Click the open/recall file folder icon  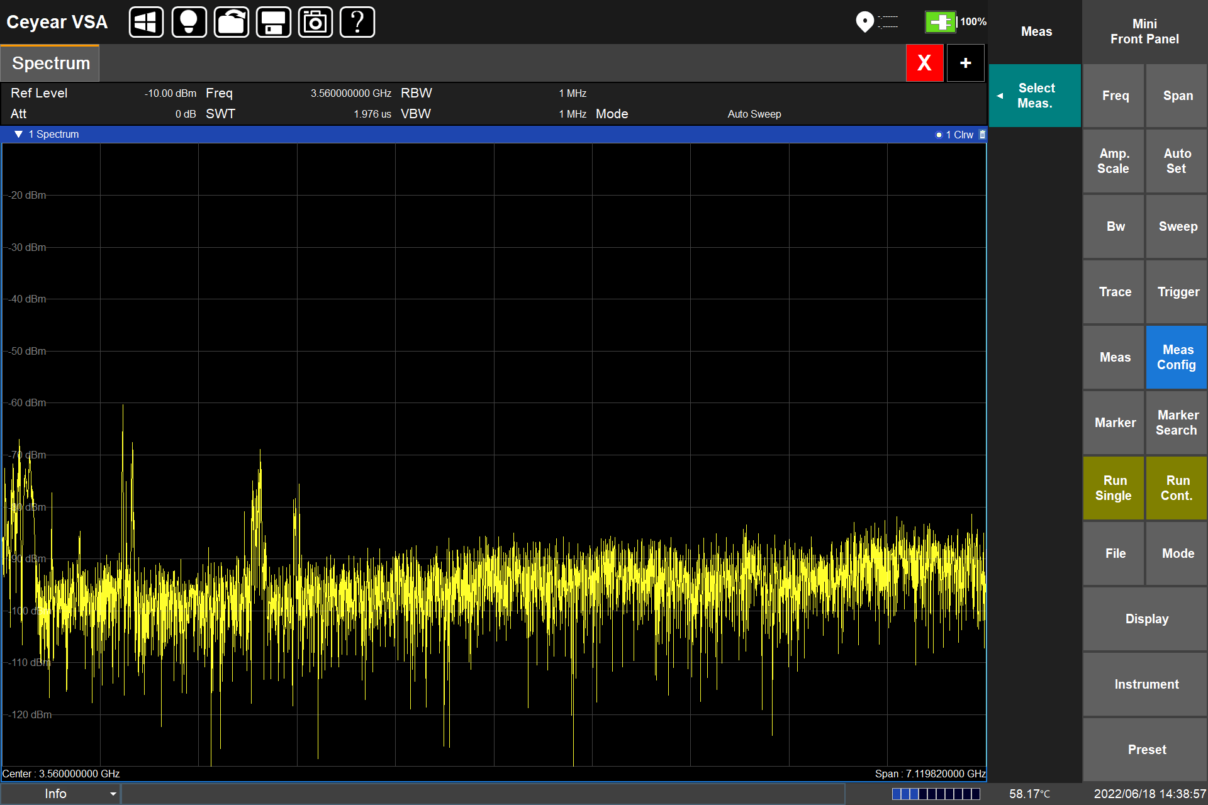click(231, 23)
